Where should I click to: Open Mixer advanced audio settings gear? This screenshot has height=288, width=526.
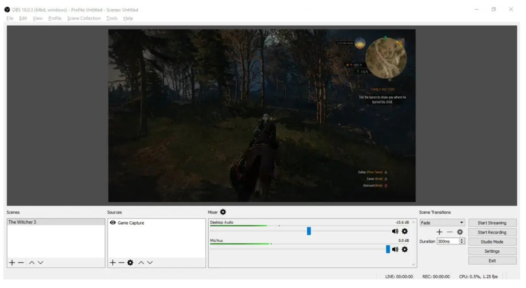coord(223,212)
